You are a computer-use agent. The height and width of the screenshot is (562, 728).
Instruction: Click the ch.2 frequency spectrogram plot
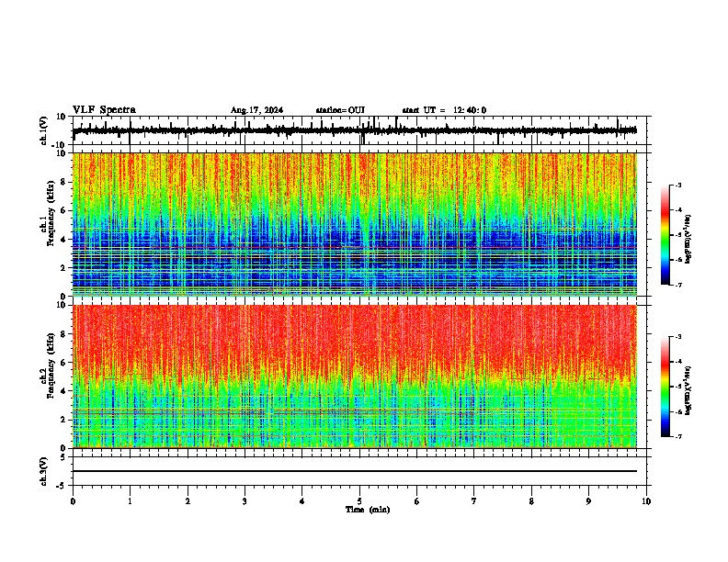tap(355, 377)
